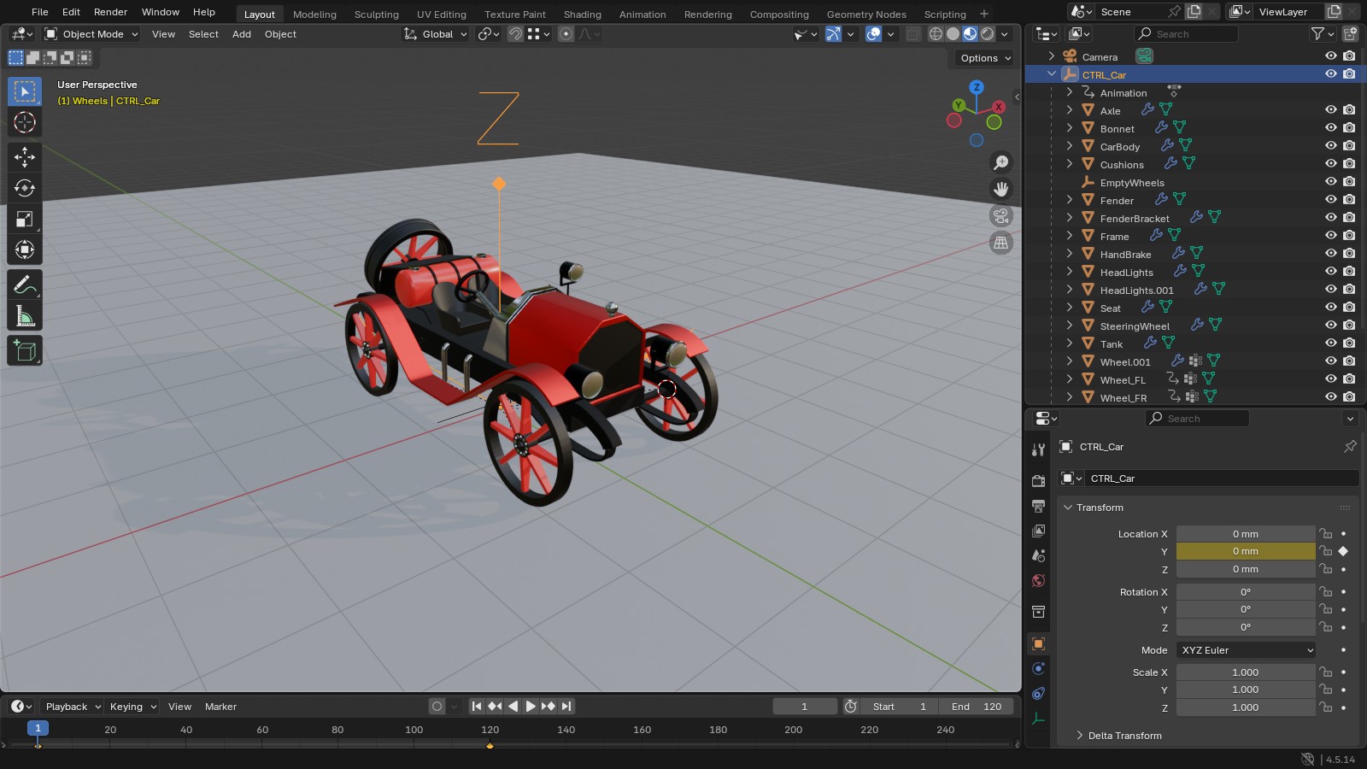Hide the Axle object in viewport
The image size is (1367, 769).
point(1331,110)
